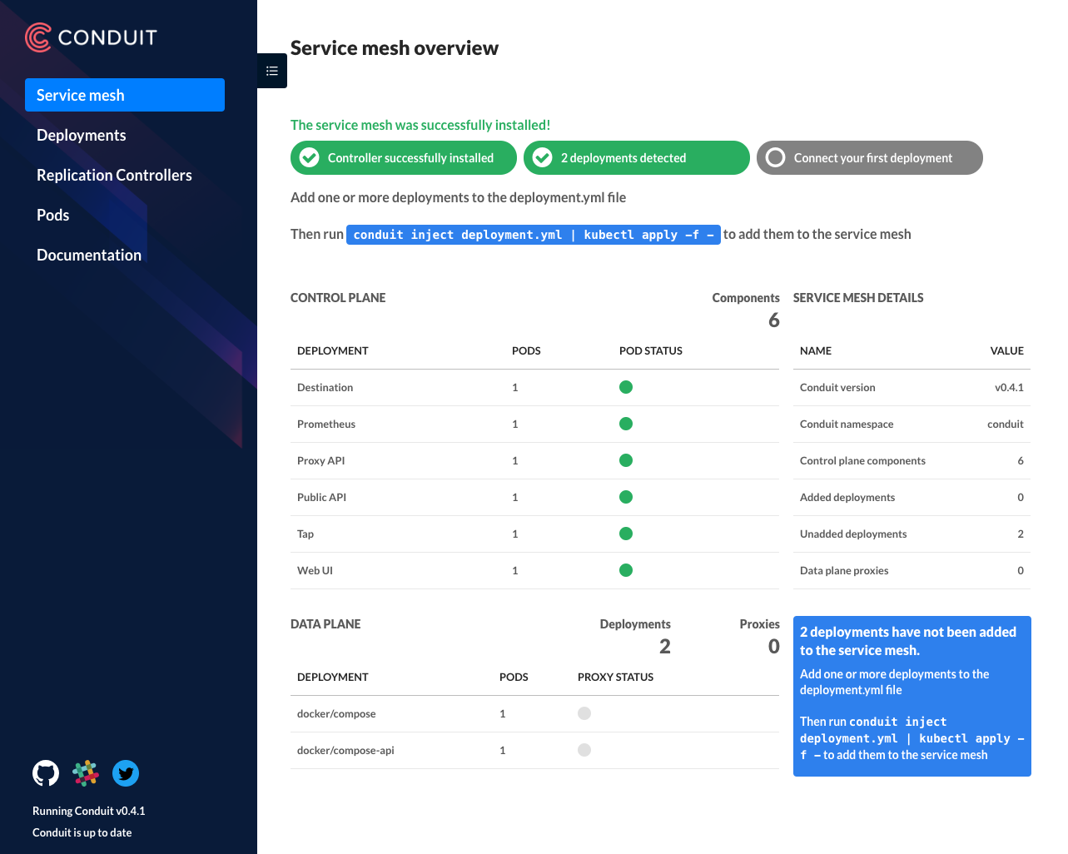The width and height of the screenshot is (1068, 854).
Task: Click Public API in the control plane table
Action: pyautogui.click(x=321, y=497)
